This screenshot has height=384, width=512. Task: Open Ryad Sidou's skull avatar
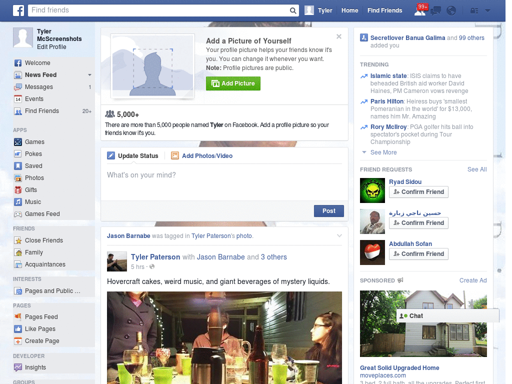[372, 190]
